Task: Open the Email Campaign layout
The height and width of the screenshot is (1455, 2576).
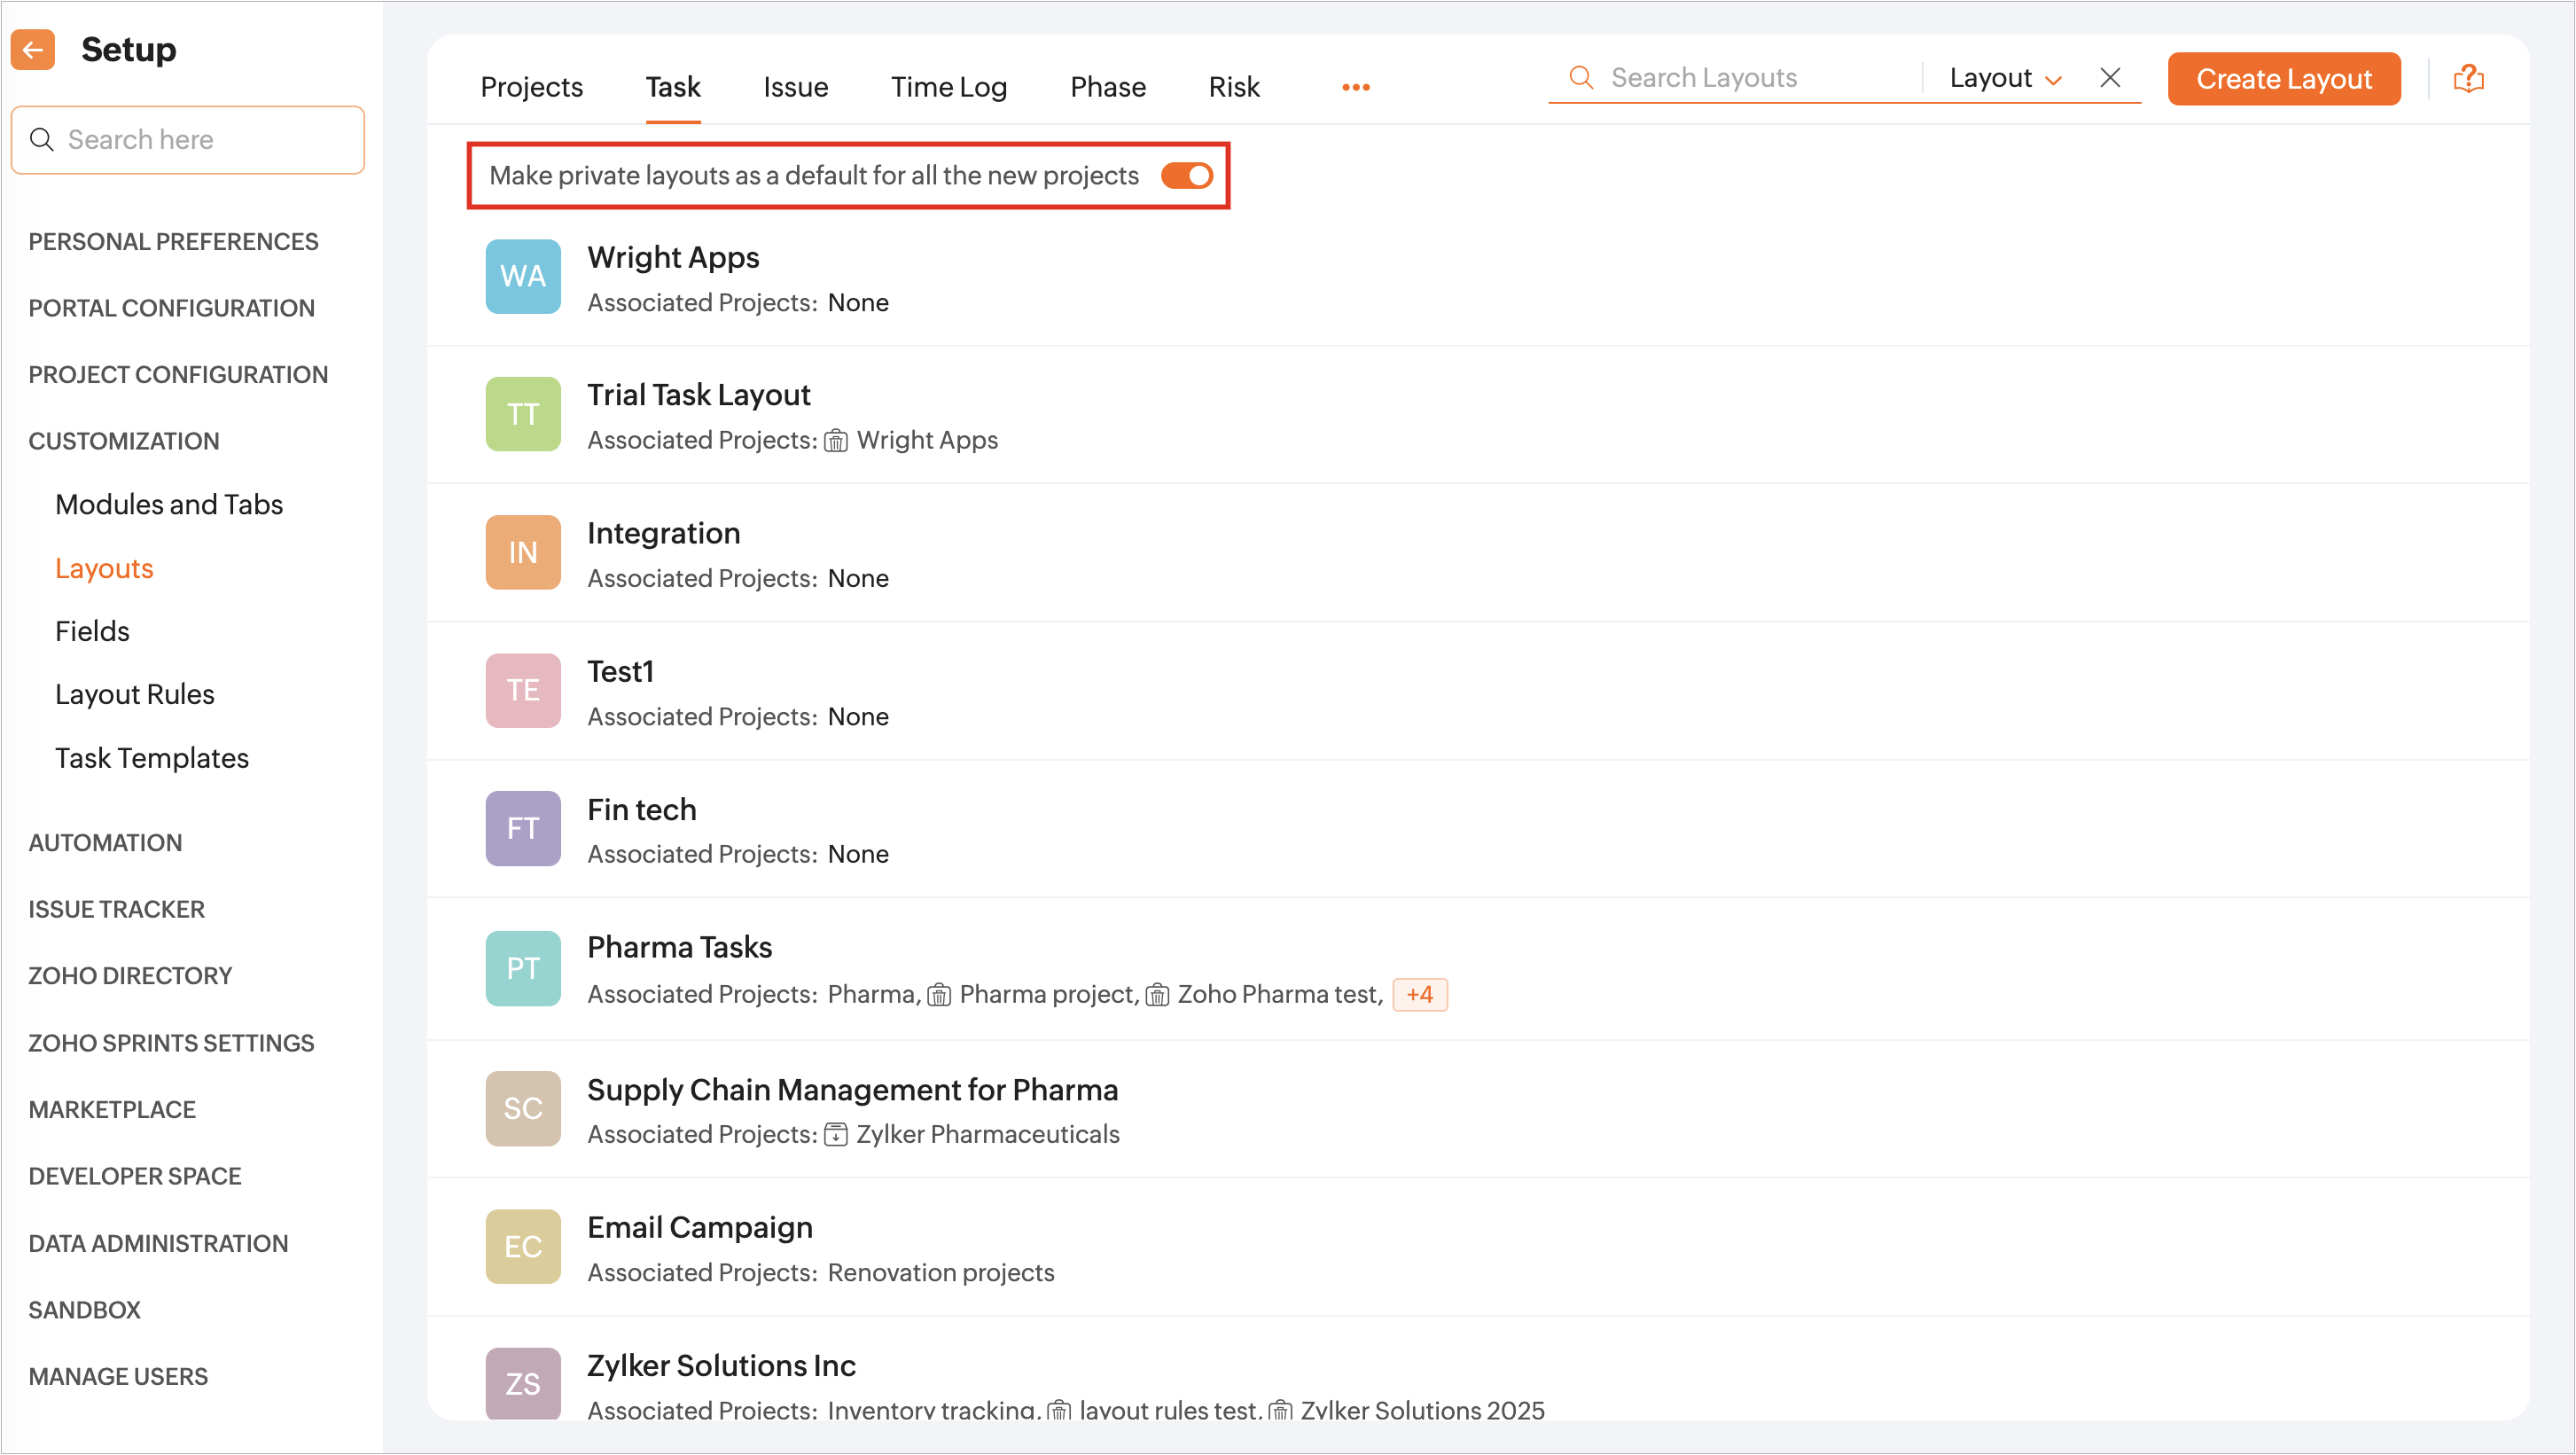Action: coord(699,1227)
